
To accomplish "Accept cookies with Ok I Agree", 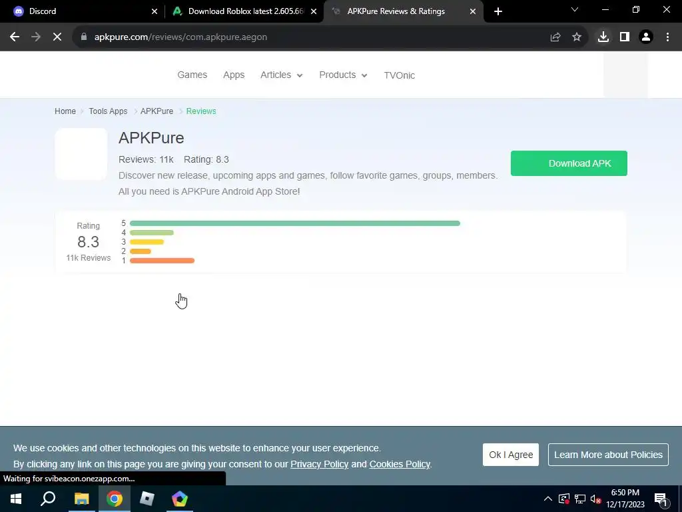I will click(511, 455).
